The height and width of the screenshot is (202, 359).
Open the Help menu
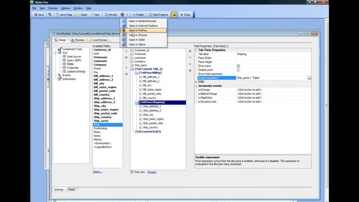tap(89, 8)
